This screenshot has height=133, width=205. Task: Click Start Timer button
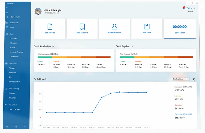pos(180,33)
